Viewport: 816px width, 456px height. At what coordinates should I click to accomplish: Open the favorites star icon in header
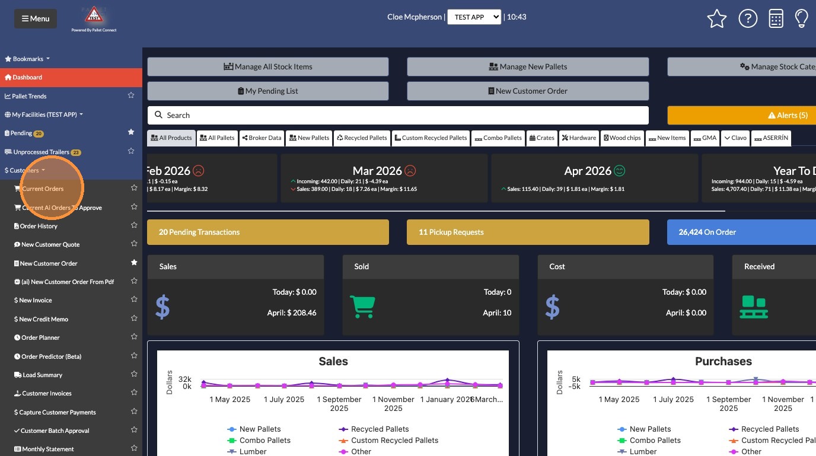717,18
